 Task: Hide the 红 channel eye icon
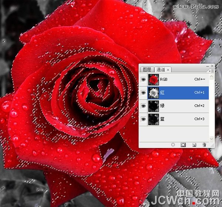tap(144, 93)
